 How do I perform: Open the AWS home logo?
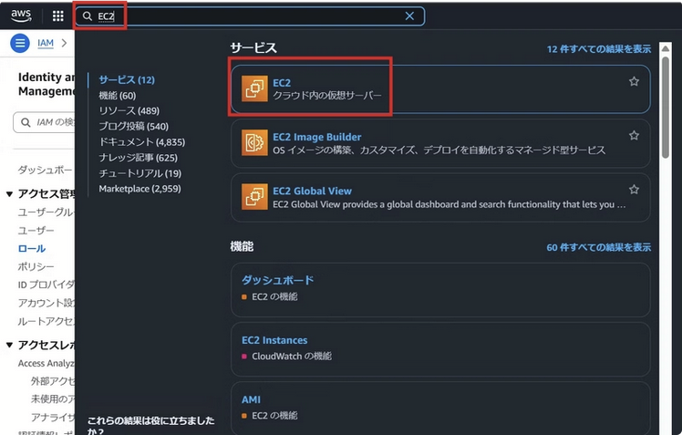21,16
